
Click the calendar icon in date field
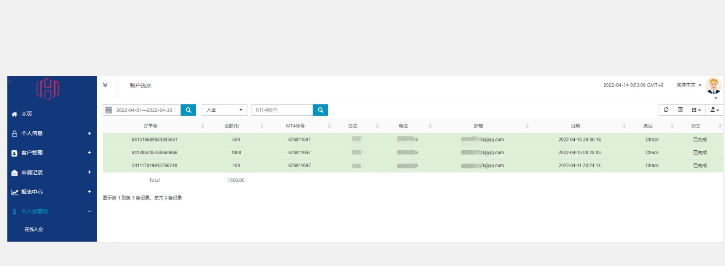(x=109, y=110)
